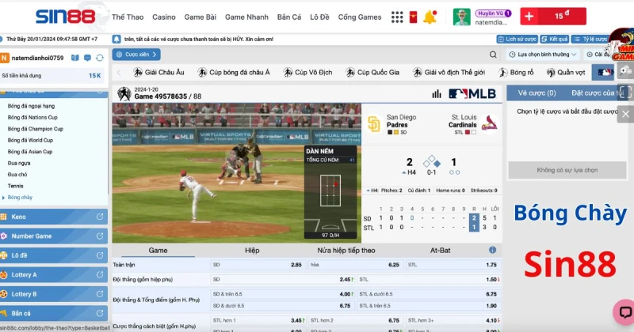The image size is (634, 332).
Task: Open Lựa chọn bình thường dropdown
Action: tap(543, 55)
